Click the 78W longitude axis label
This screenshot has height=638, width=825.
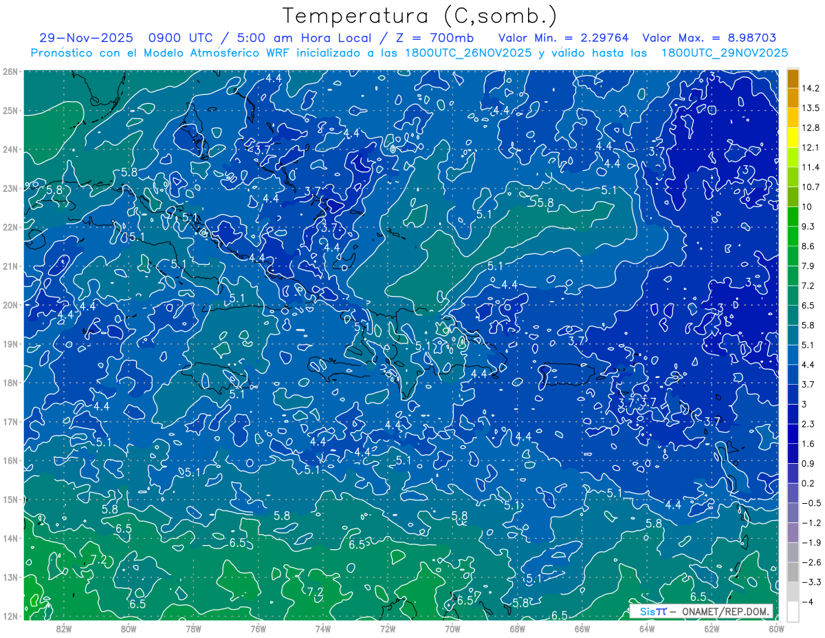[x=193, y=628]
